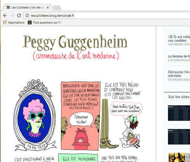Click the pink 'Marguerite naît' comic panel
This screenshot has width=190, height=162.
[x=81, y=116]
